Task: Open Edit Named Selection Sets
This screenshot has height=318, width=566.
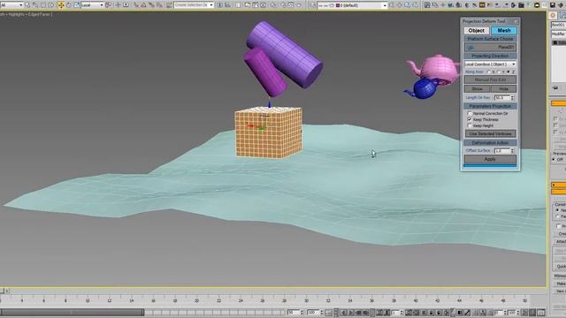Action: [169, 5]
